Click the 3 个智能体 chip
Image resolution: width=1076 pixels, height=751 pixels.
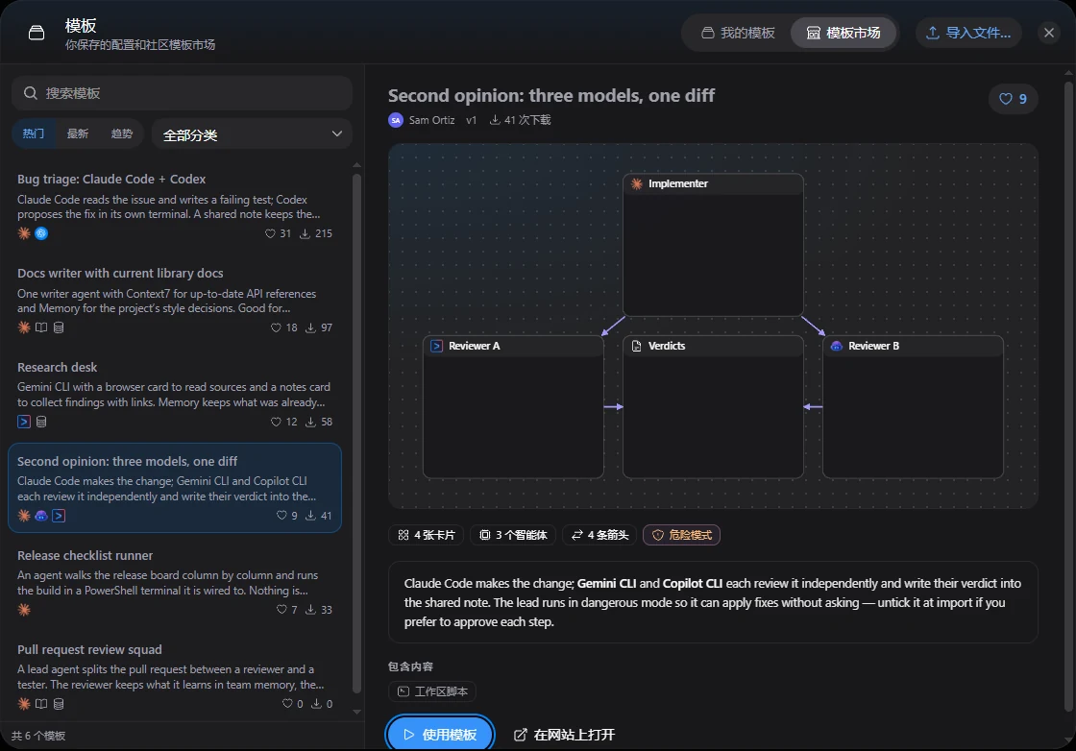pyautogui.click(x=513, y=535)
